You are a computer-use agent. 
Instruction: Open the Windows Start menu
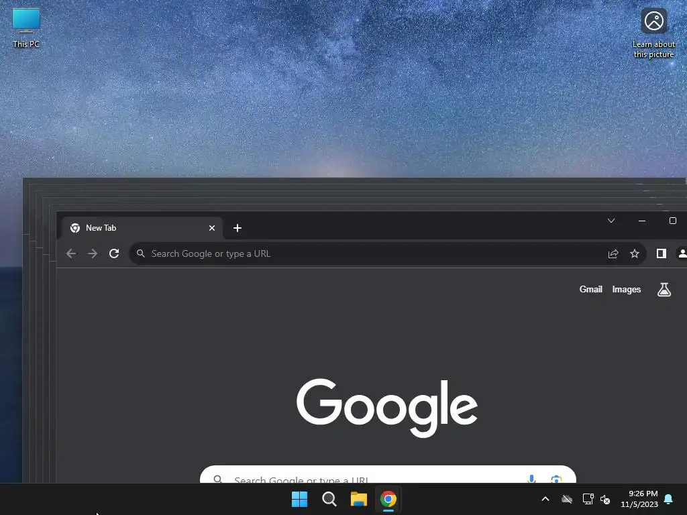[x=300, y=499]
